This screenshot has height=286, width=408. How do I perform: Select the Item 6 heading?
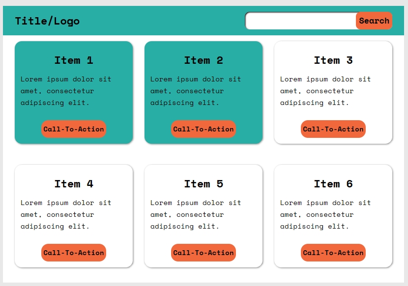[x=333, y=184]
